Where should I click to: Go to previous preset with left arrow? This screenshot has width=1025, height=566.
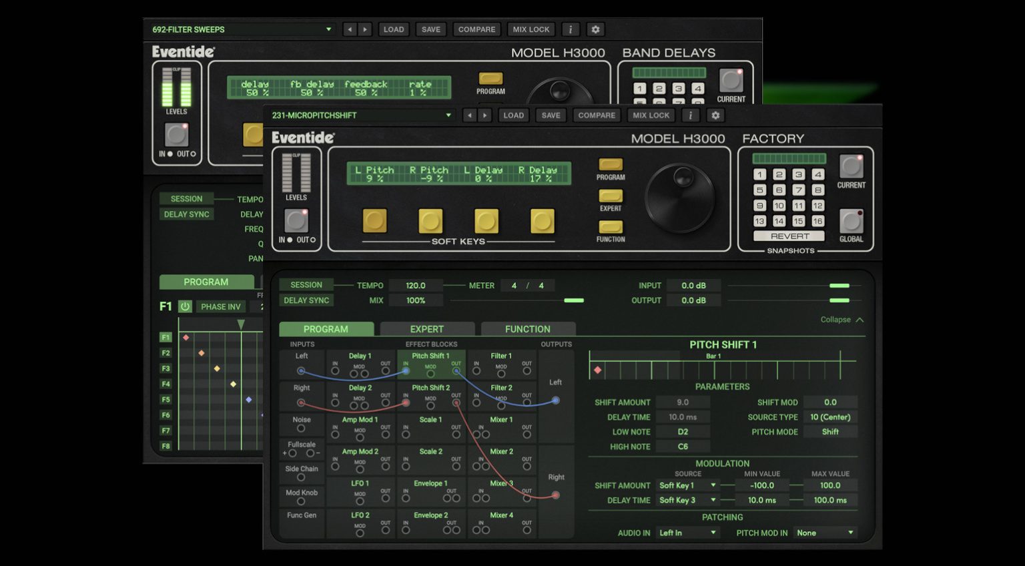tap(469, 115)
